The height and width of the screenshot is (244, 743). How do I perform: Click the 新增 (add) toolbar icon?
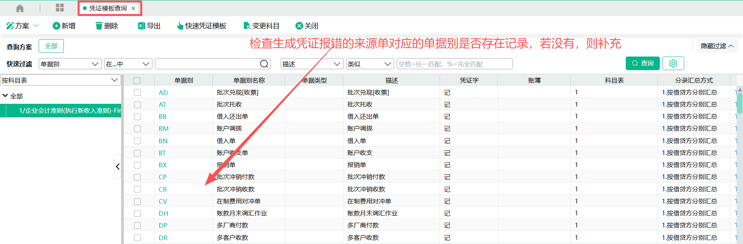coord(56,26)
